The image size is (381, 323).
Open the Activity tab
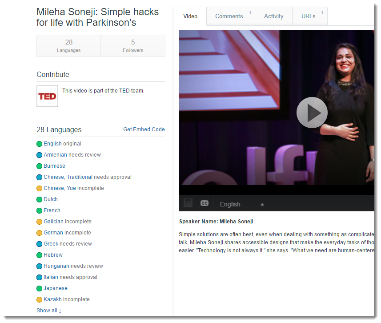[x=273, y=16]
